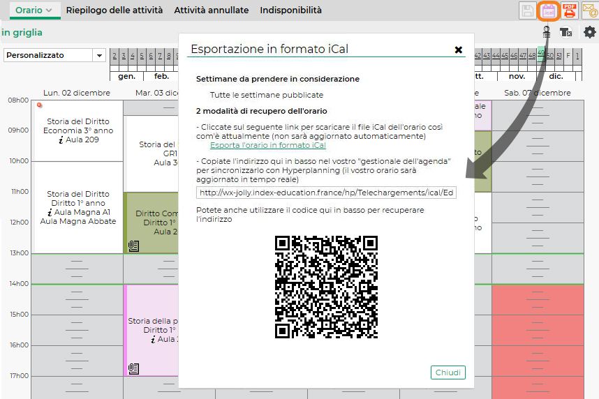Image resolution: width=599 pixels, height=399 pixels.
Task: Click the person list icon
Action: coord(547,33)
